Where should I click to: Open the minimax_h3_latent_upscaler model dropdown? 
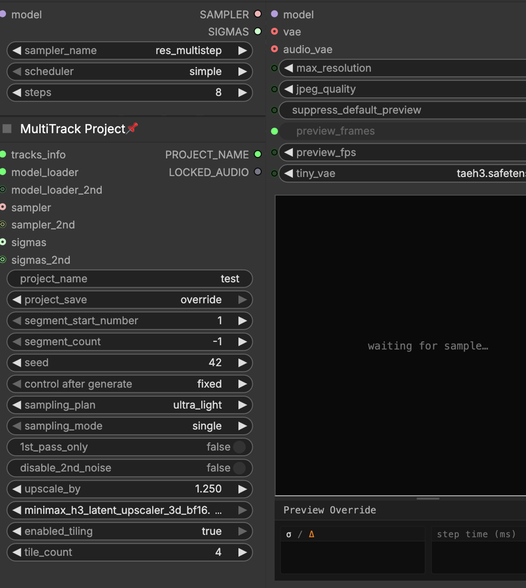click(130, 510)
